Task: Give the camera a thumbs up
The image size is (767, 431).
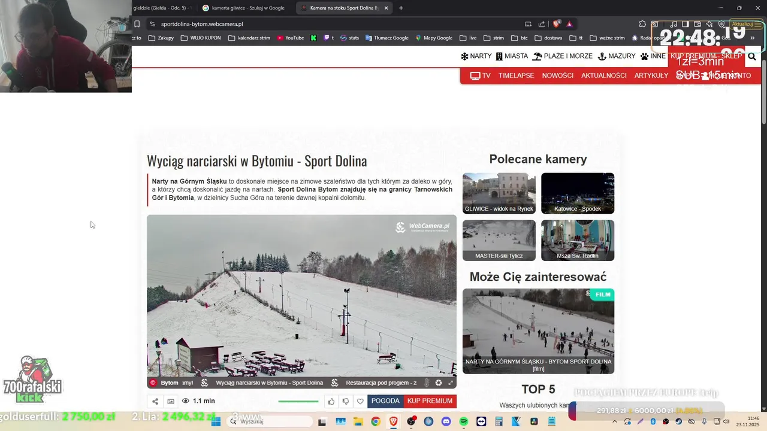Action: (331, 402)
